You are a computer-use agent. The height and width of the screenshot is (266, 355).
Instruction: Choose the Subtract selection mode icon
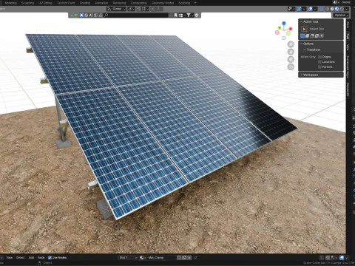point(312,36)
